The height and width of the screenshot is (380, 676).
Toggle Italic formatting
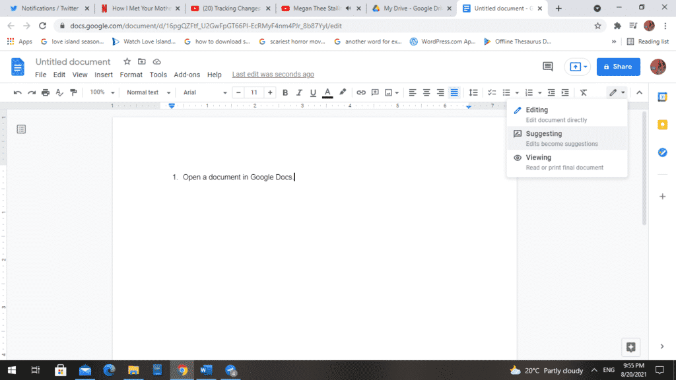tap(299, 93)
